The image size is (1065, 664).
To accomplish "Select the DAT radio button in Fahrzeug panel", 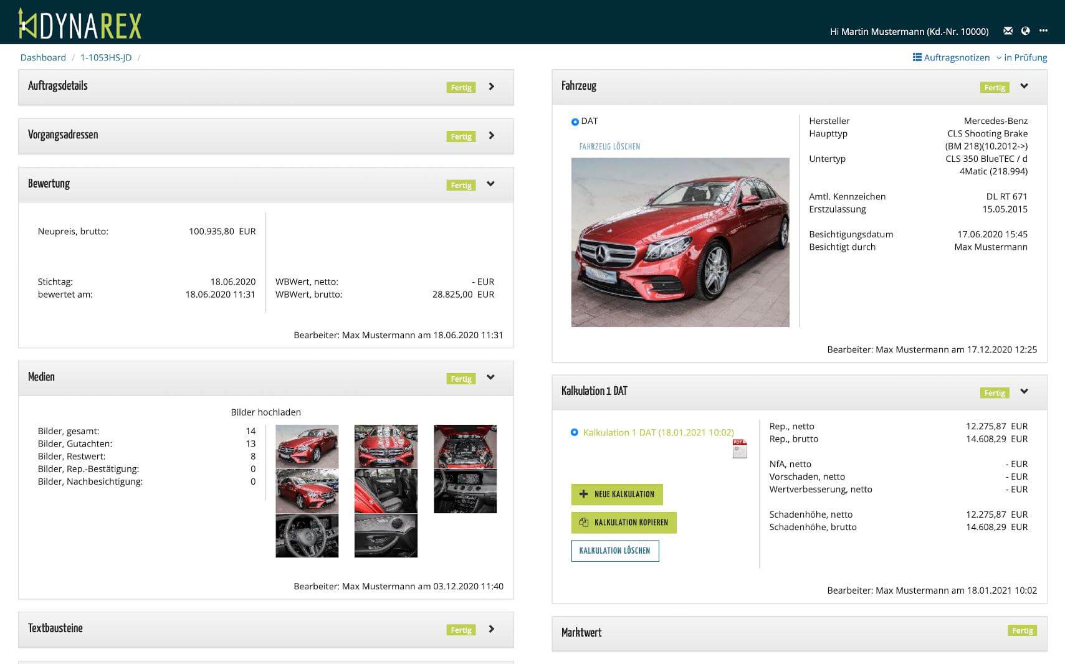I will tap(574, 121).
